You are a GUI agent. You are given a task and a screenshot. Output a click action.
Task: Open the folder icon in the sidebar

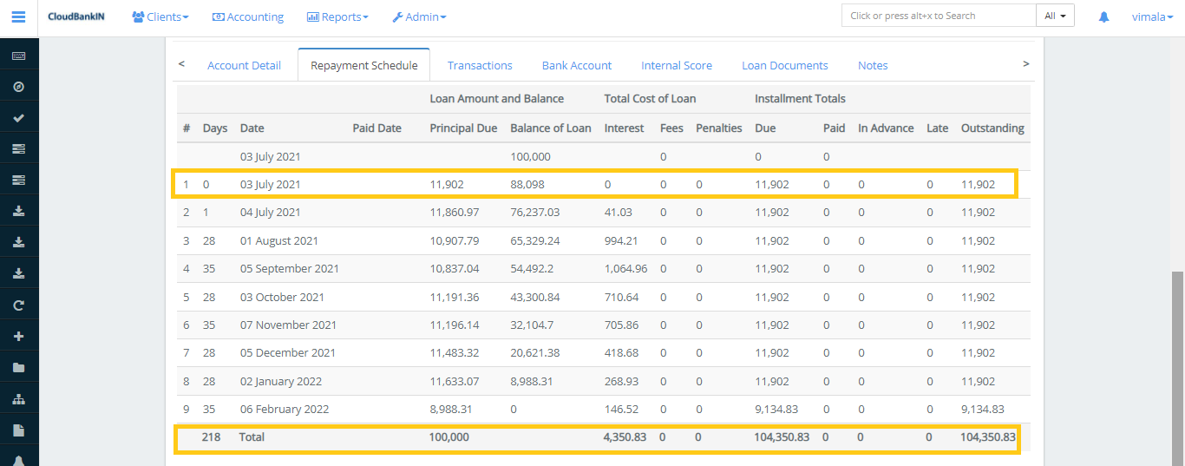[18, 368]
